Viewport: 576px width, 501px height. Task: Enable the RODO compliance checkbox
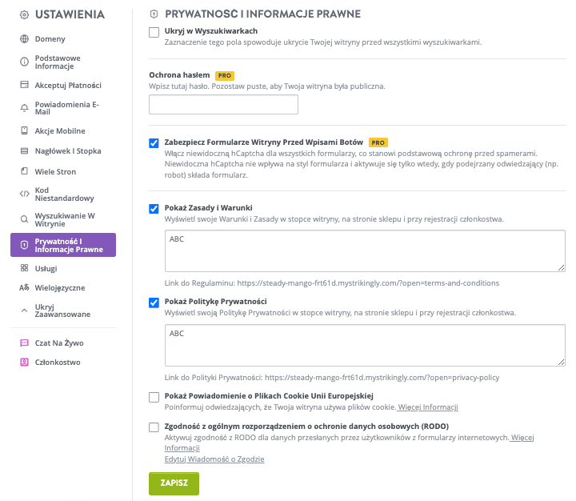coord(154,427)
